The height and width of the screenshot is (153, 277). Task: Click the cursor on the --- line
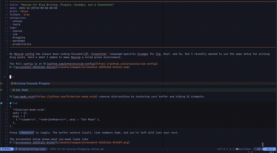point(10,77)
